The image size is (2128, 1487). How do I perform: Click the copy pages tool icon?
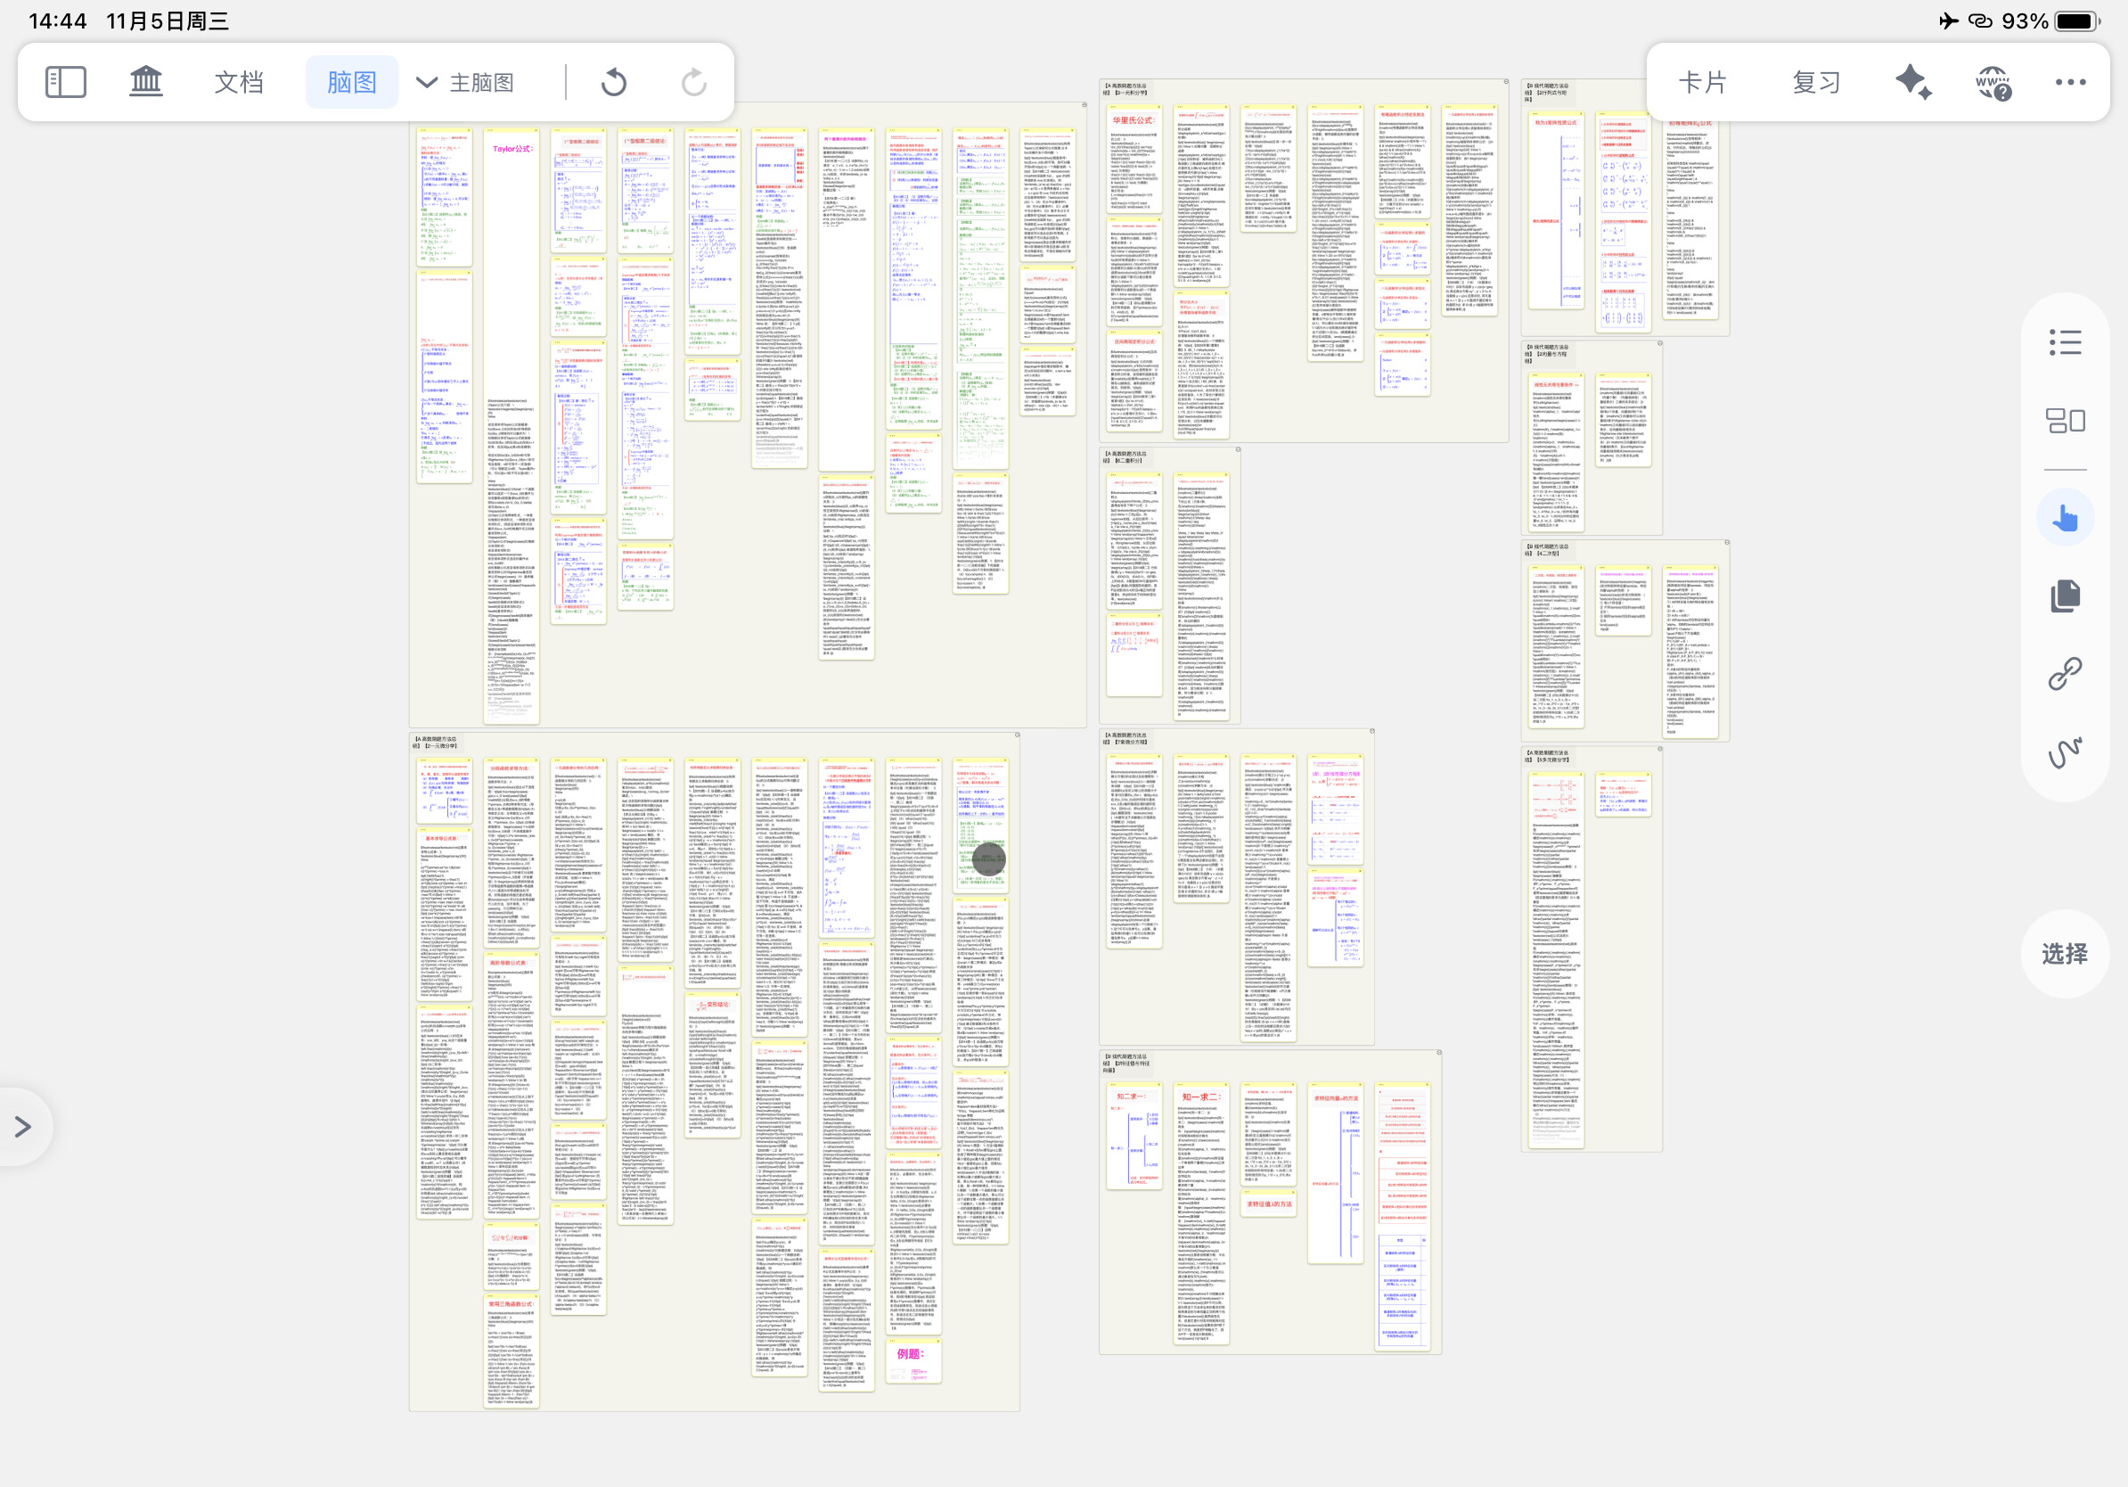coord(2065,596)
